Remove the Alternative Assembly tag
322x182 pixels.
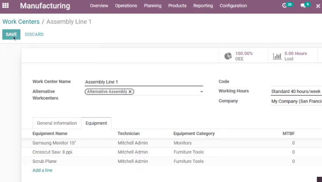point(130,91)
